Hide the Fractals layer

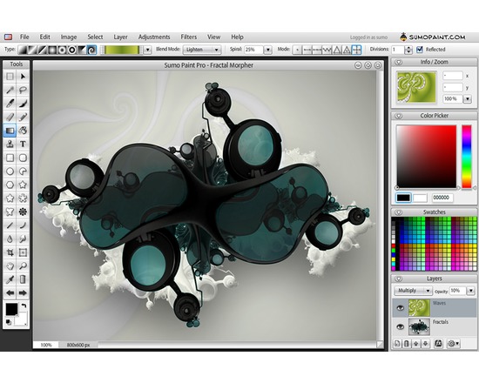coord(400,326)
